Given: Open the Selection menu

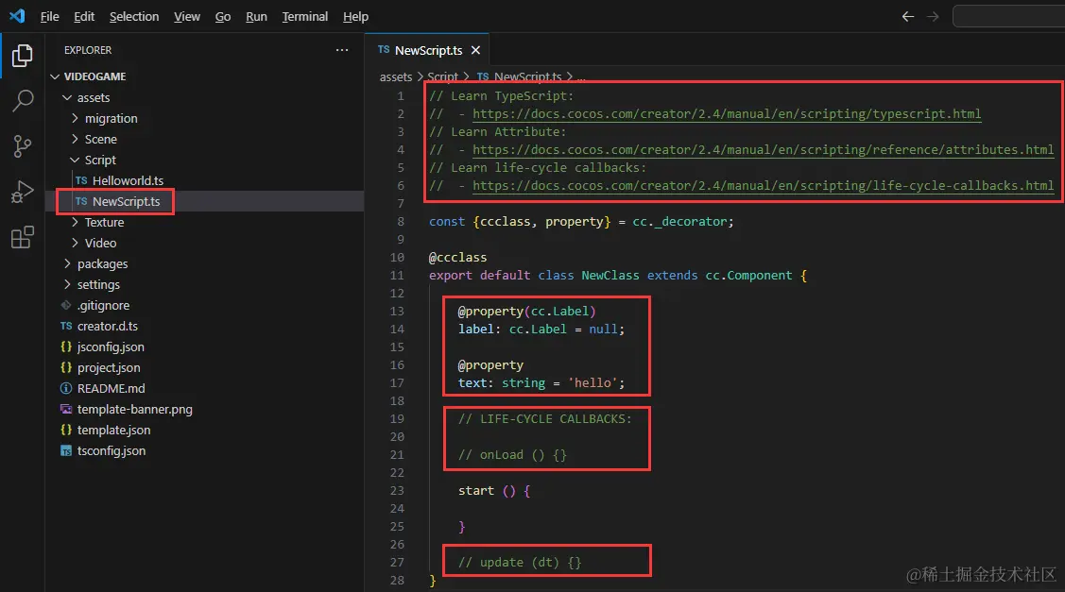Looking at the screenshot, I should [x=134, y=16].
